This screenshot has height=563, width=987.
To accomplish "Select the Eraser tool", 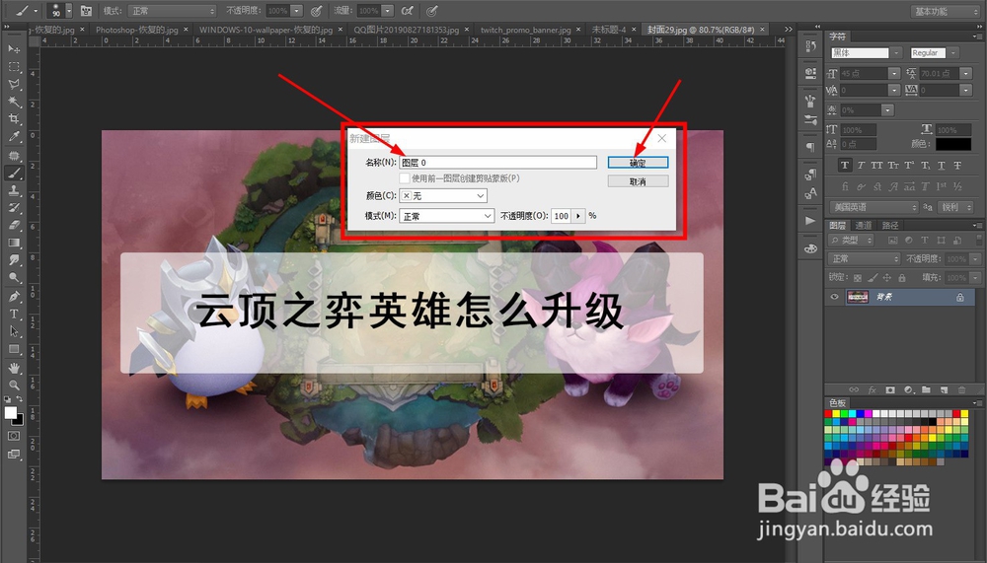I will click(14, 225).
